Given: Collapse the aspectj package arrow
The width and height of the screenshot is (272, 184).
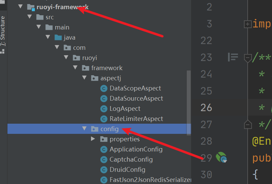Looking at the screenshot, I should coord(84,78).
